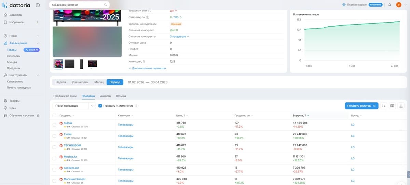Go to Бренды in the sidebar
Screen dimensions: 410x185
click(12, 62)
